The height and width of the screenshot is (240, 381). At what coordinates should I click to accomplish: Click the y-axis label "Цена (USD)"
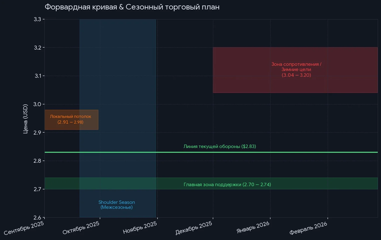[25, 119]
